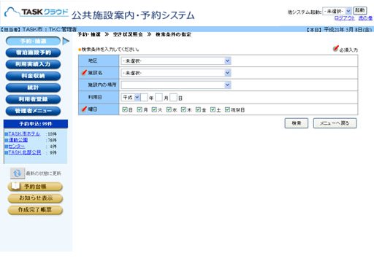Open the 料金収納 menu

point(33,76)
